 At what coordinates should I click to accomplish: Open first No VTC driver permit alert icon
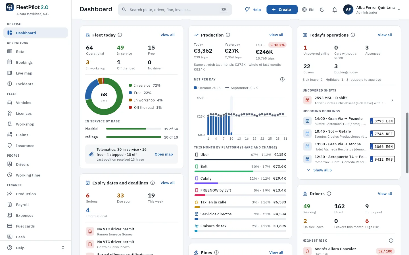click(90, 231)
